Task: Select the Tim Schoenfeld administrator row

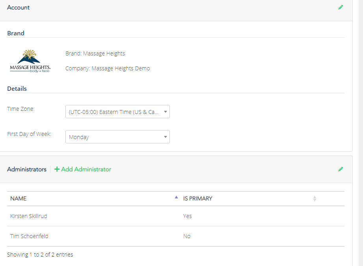Action: coord(29,236)
